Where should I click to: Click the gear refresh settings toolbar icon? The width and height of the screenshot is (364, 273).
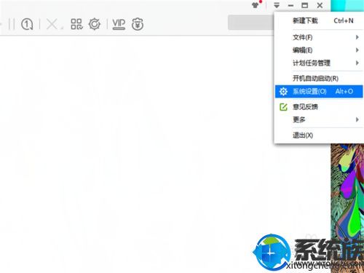(95, 24)
